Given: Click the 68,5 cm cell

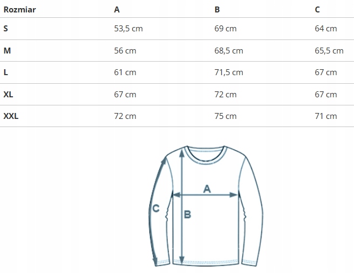Looking at the screenshot, I should [x=229, y=51].
